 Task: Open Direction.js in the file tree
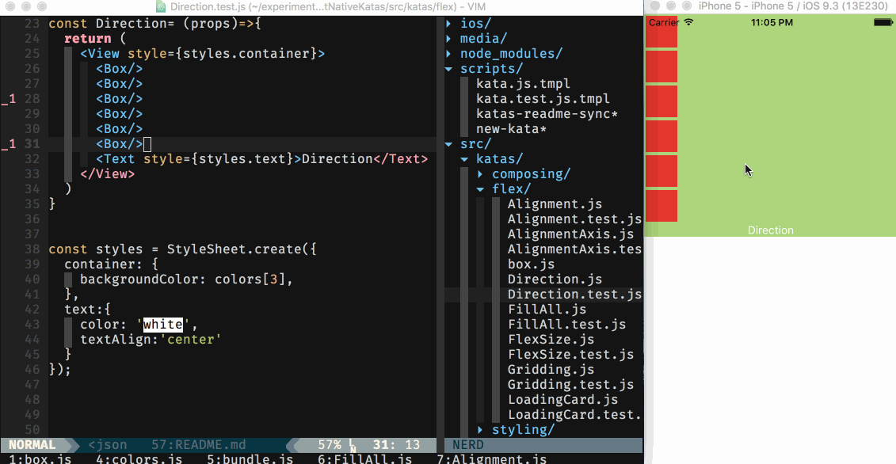coord(555,279)
